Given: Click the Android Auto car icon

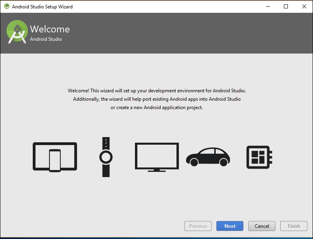Looking at the screenshot, I should [x=208, y=157].
